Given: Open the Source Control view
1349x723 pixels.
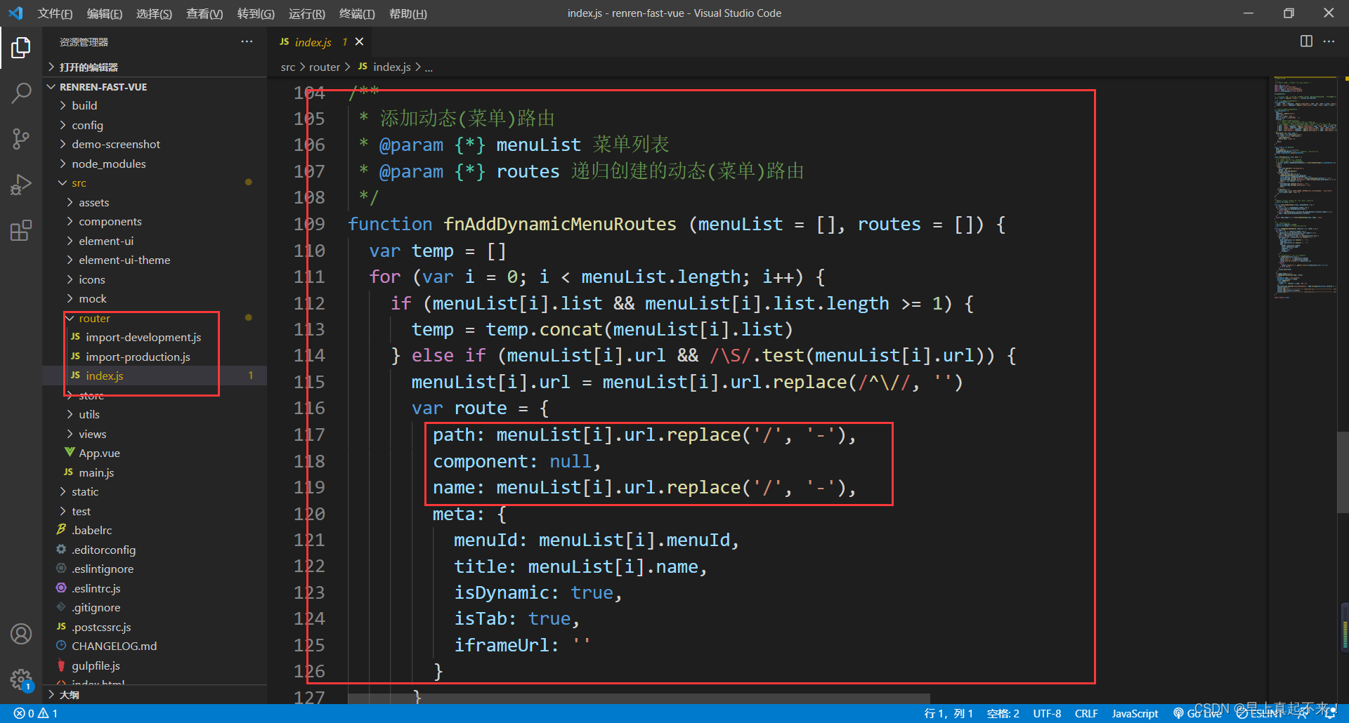Looking at the screenshot, I should (21, 138).
